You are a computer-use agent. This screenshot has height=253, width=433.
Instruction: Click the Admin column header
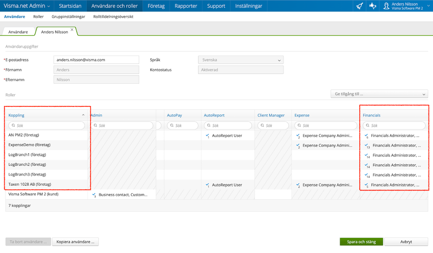[96, 115]
